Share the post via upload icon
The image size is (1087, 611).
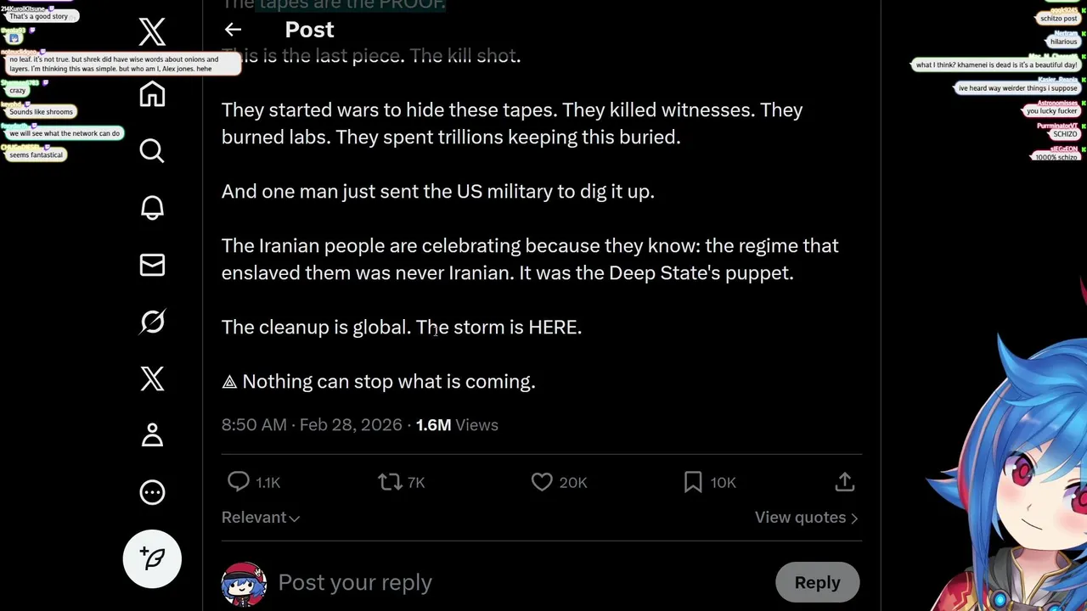pos(844,482)
